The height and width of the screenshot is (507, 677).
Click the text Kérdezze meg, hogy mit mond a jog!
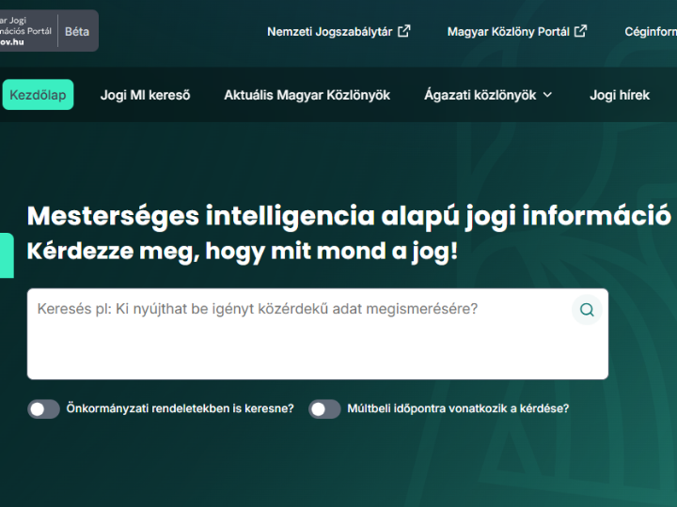click(x=243, y=252)
